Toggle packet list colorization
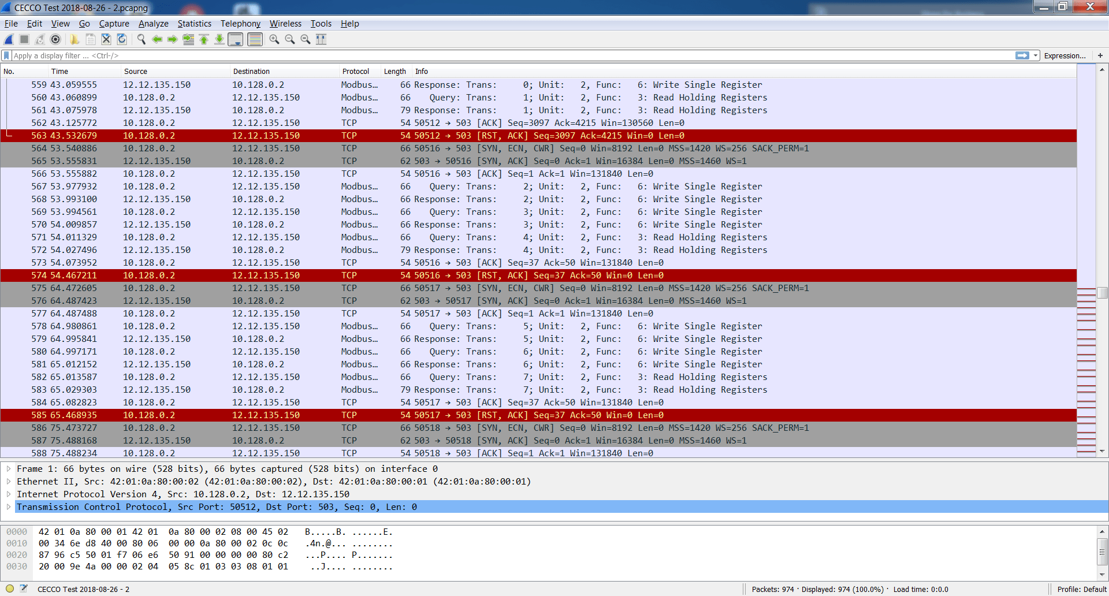Image resolution: width=1109 pixels, height=596 pixels. [x=255, y=39]
